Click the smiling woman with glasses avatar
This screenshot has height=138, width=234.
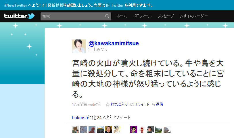coord(108,129)
